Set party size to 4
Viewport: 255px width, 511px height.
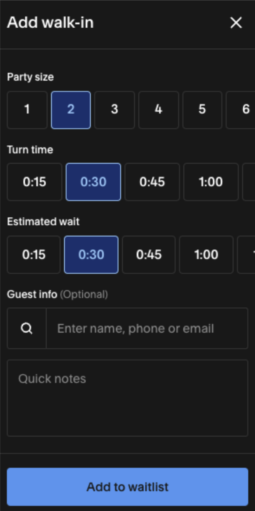pyautogui.click(x=158, y=110)
